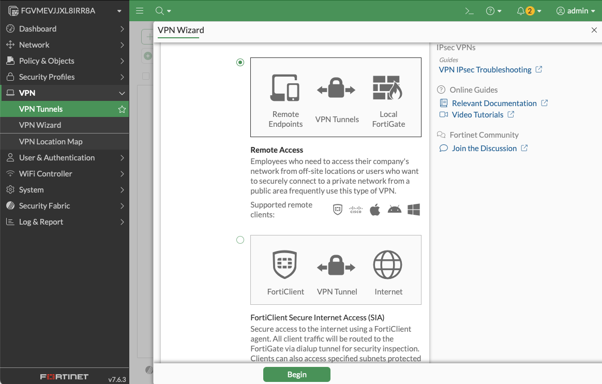Click the Cisco supported client icon
The height and width of the screenshot is (384, 602).
(x=355, y=210)
